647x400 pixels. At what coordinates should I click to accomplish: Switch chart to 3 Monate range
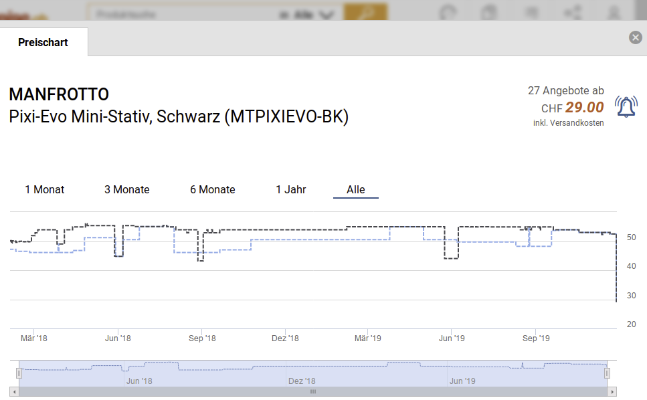127,189
